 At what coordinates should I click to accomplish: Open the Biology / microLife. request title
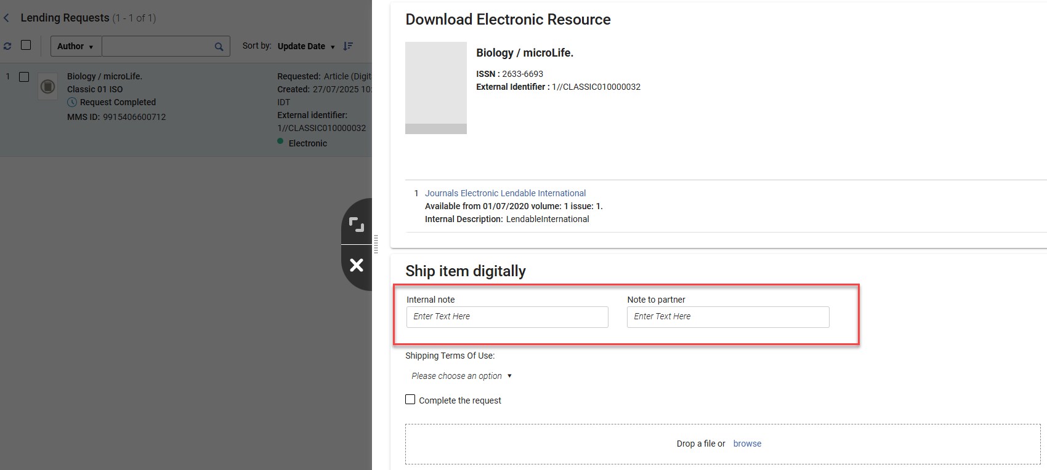coord(105,76)
